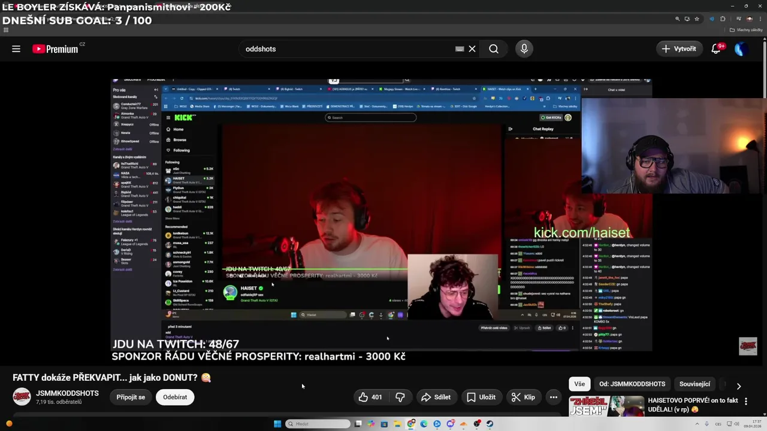The width and height of the screenshot is (767, 431).
Task: Open JSMMKODDSHOTS channel name link
Action: [67, 393]
